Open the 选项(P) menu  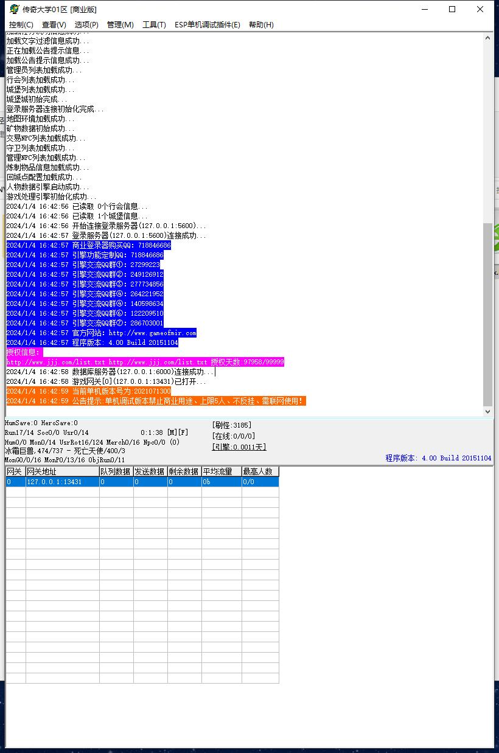click(86, 24)
